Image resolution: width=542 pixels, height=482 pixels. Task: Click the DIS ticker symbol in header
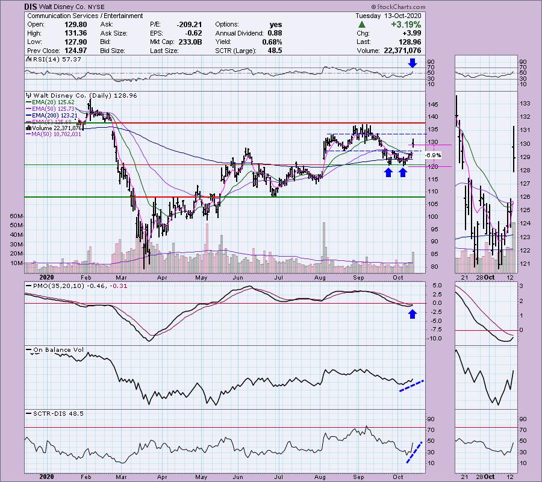[31, 7]
